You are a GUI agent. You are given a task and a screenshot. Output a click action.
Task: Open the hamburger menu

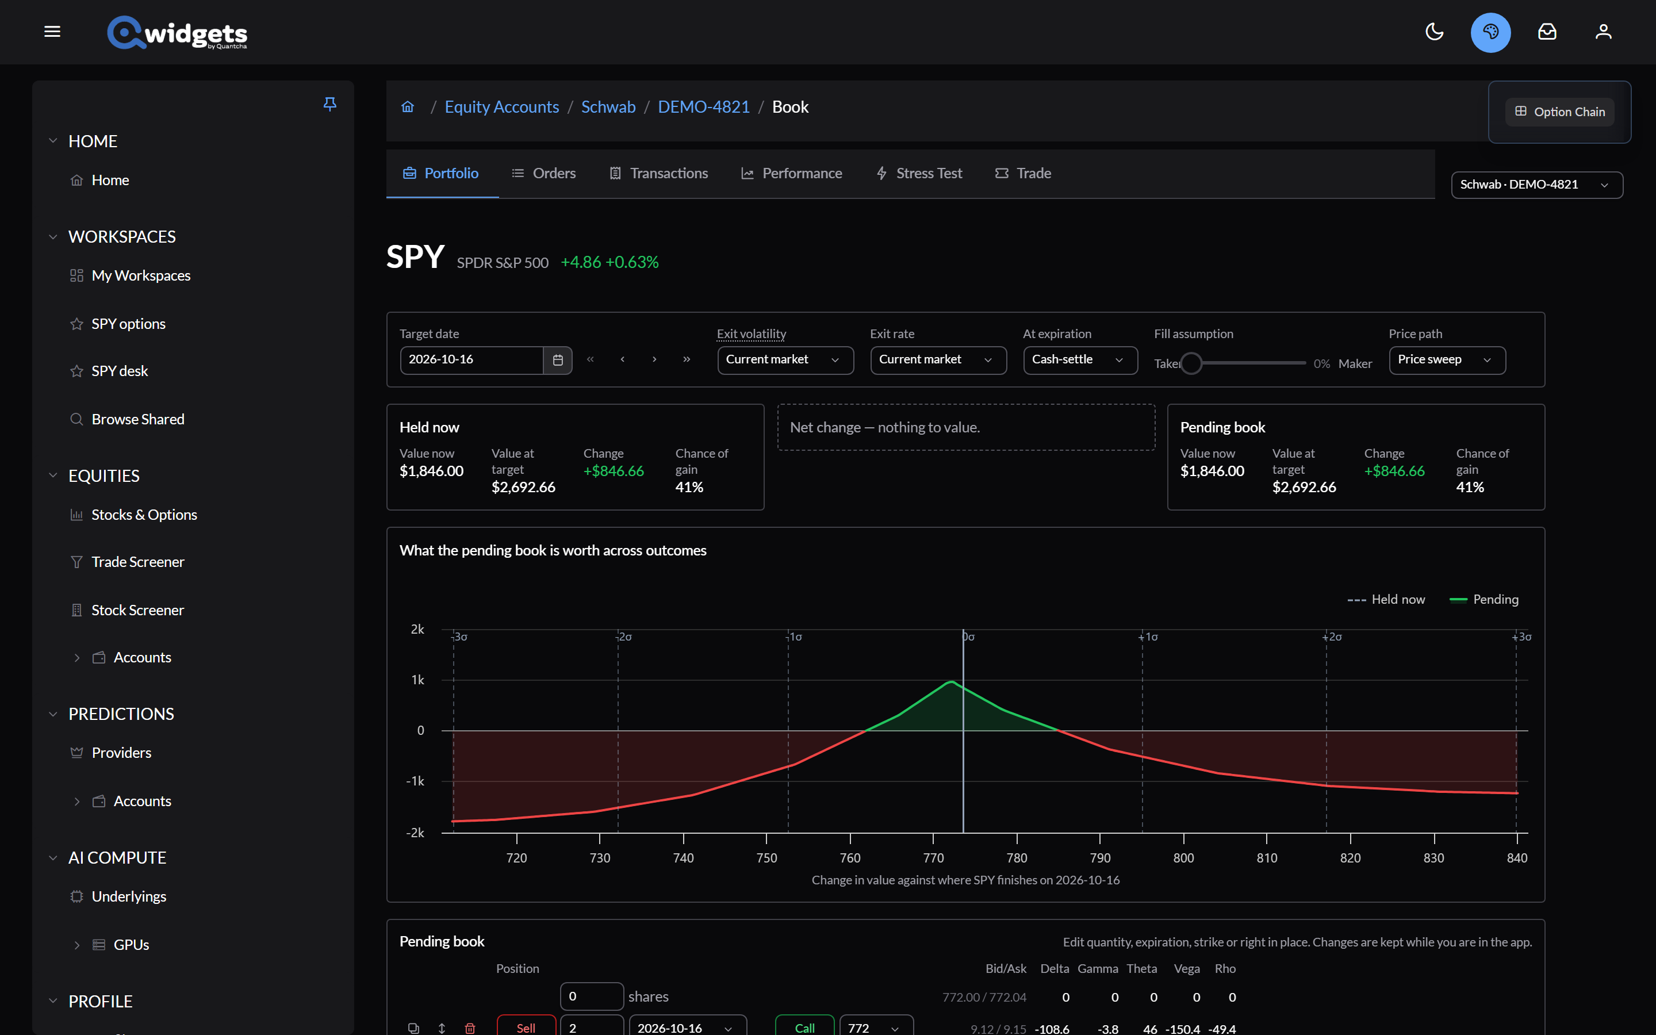click(x=52, y=32)
